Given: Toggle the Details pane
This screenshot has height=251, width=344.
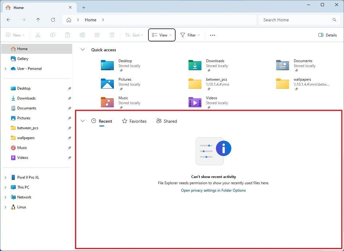Looking at the screenshot, I should (x=328, y=35).
